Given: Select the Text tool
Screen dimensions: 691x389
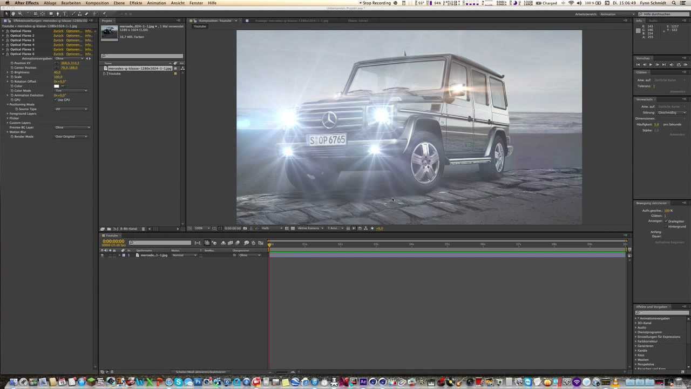Looking at the screenshot, I should 64,14.
